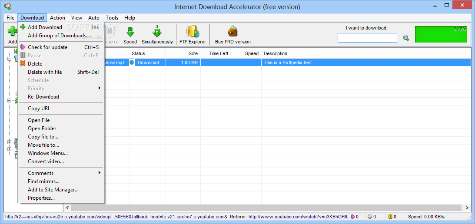Screen dimensions: 475x224
Task: Click the horizontal scrollbar track
Action: tap(267, 208)
